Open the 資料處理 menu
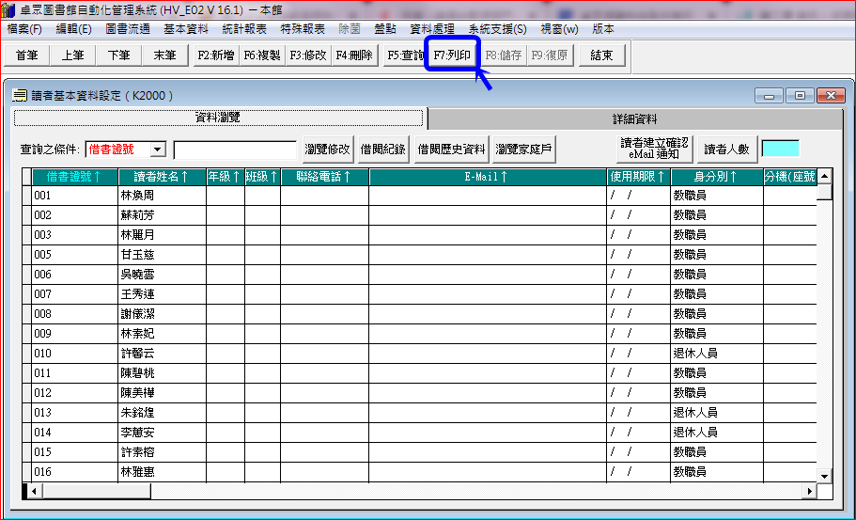This screenshot has height=520, width=856. (432, 29)
